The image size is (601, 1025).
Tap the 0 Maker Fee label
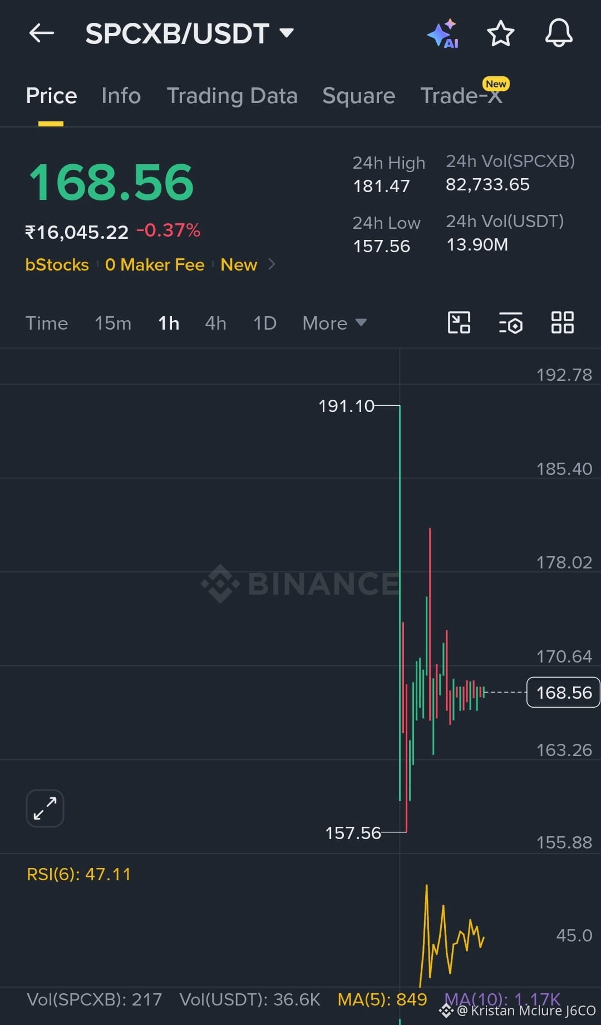pyautogui.click(x=155, y=264)
